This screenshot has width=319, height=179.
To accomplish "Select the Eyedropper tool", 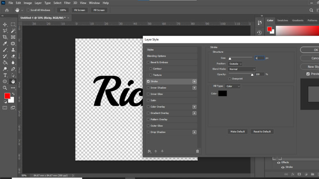I will coord(5,43).
